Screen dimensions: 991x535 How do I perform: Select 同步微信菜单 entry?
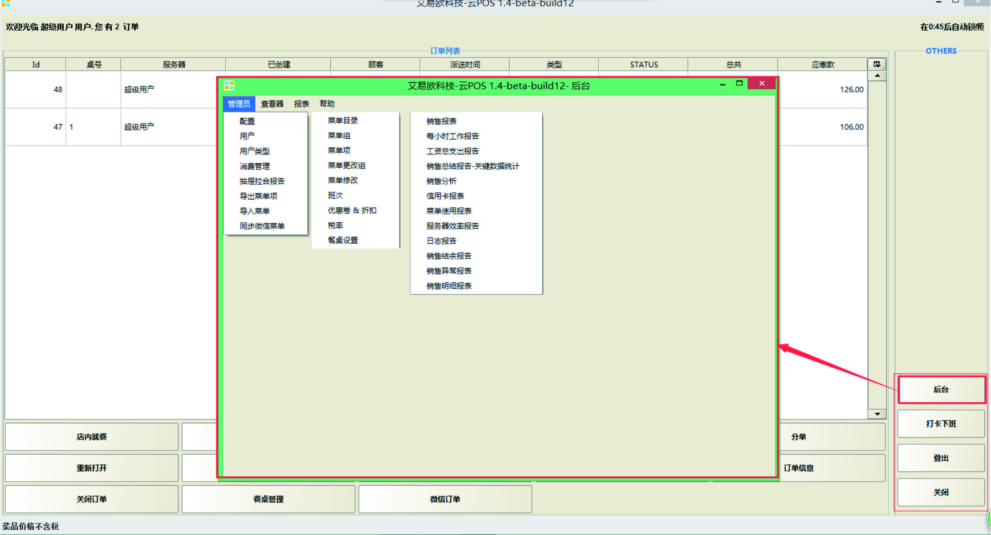click(262, 226)
